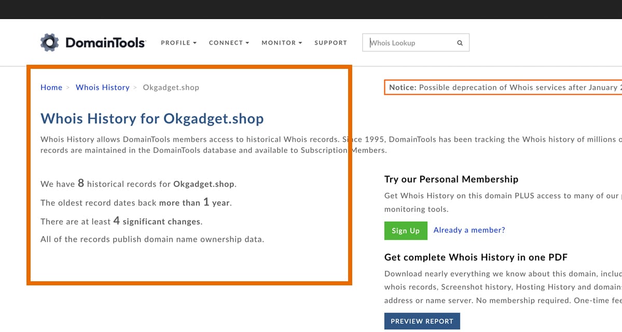Click the DomainTools wordmark text

105,43
